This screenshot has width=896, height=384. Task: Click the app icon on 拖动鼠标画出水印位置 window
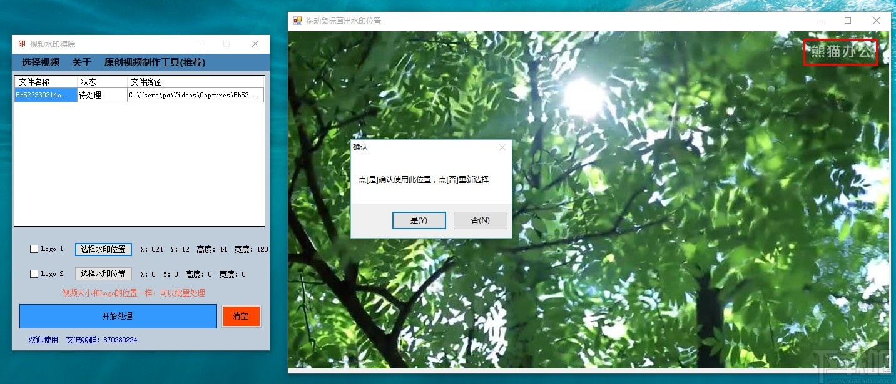[297, 21]
